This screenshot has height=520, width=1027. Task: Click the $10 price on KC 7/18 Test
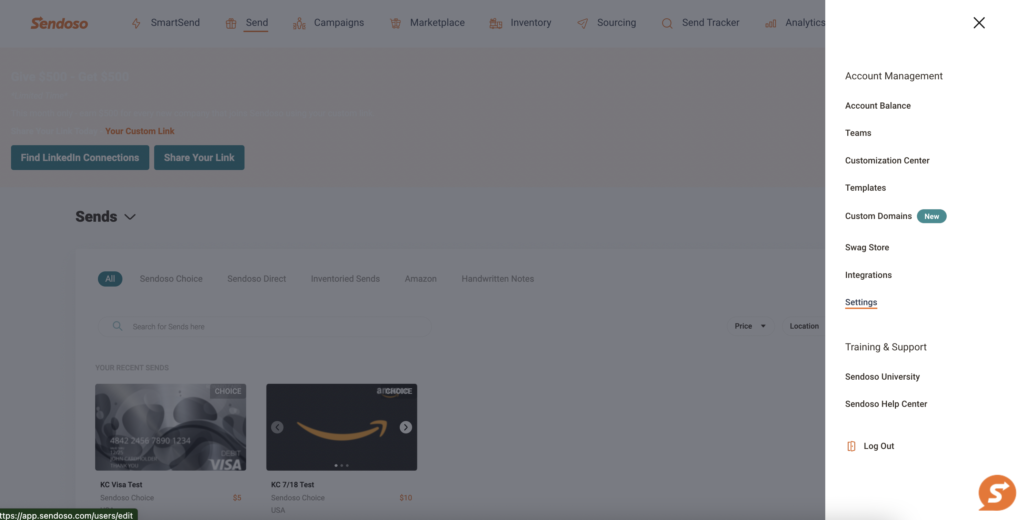tap(406, 498)
